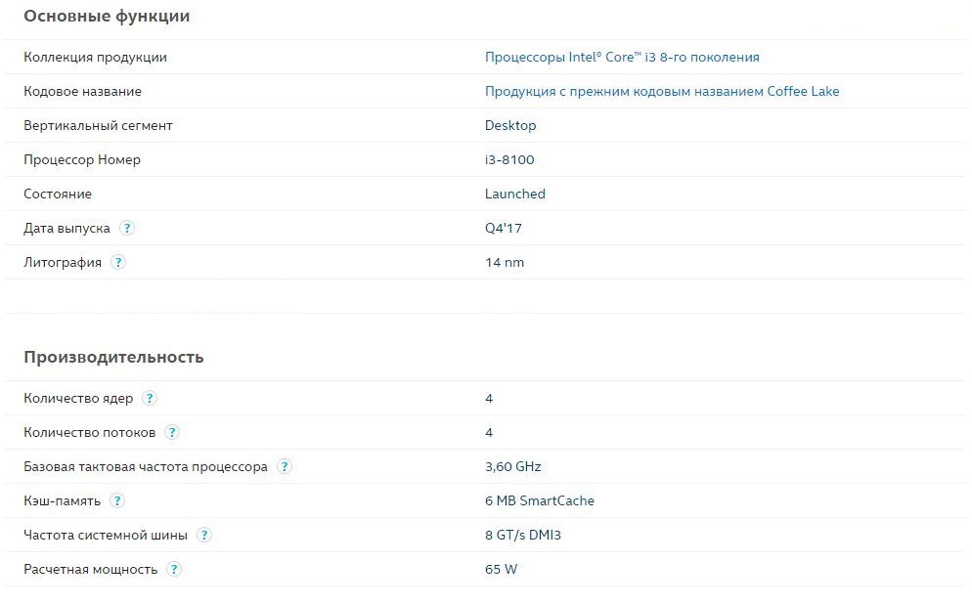972x606 pixels.
Task: Select the 14 nm lithography value
Action: point(505,262)
